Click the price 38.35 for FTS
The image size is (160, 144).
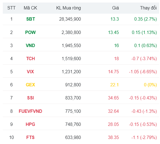click(x=114, y=137)
